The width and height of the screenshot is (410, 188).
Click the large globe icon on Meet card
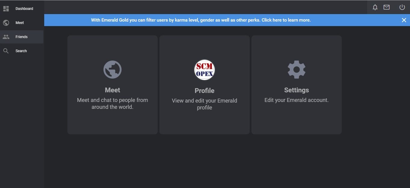pyautogui.click(x=113, y=70)
